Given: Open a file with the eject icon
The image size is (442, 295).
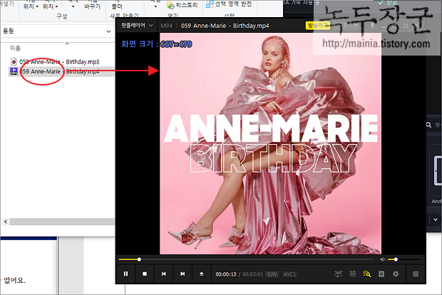Looking at the screenshot, I should pyautogui.click(x=201, y=274).
